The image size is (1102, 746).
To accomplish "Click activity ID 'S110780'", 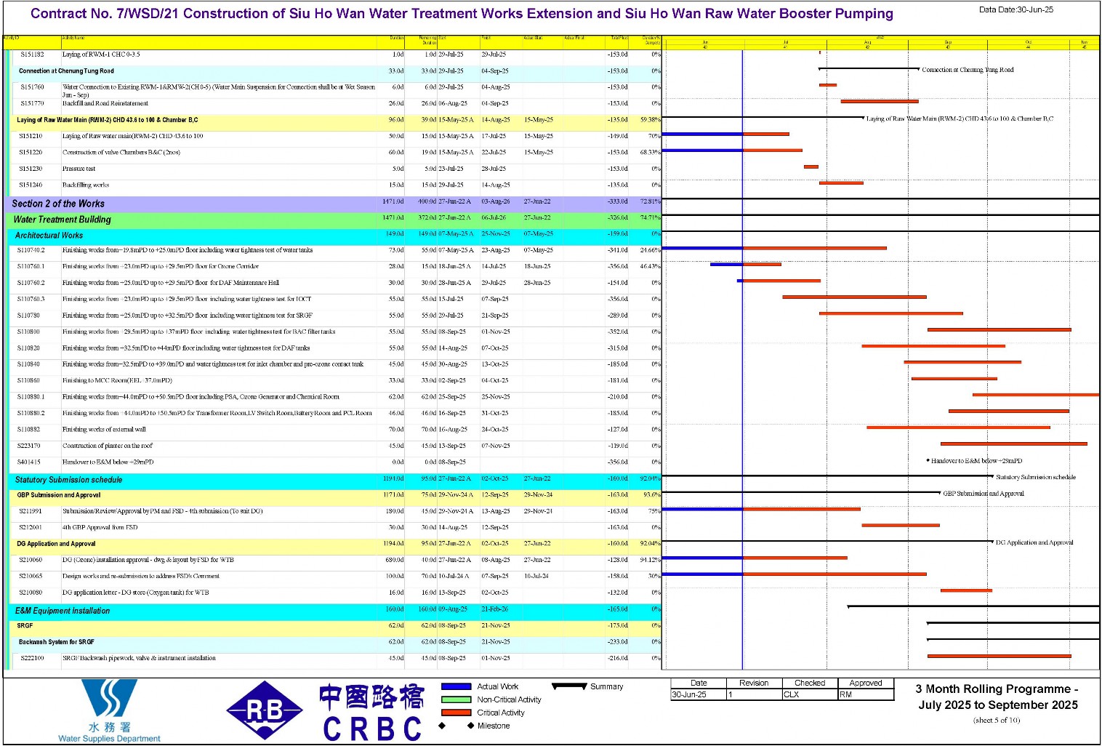I will pyautogui.click(x=29, y=316).
